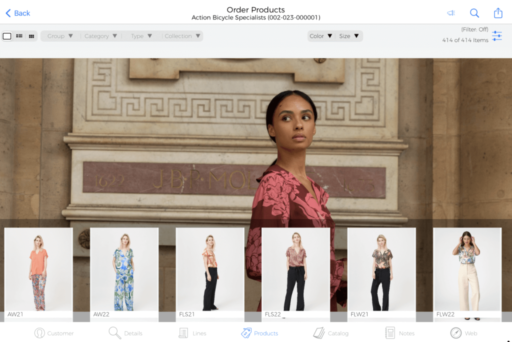The width and height of the screenshot is (512, 342).
Task: Open the share menu
Action: (498, 12)
